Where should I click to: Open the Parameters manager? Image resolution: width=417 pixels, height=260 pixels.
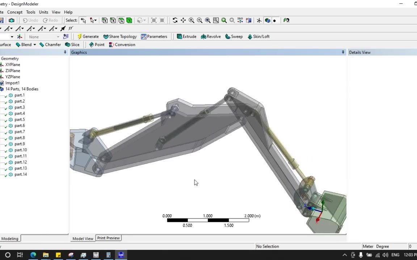(x=155, y=36)
